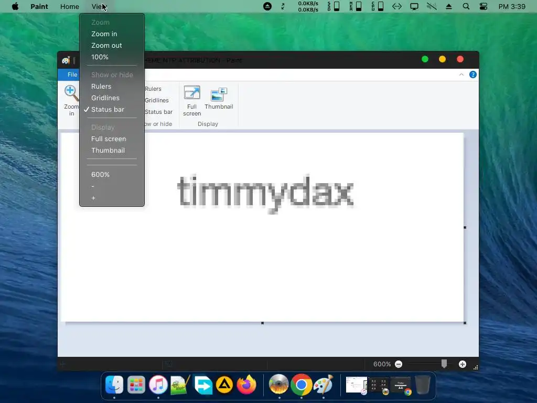Click the CPU usage meter in menu bar
Screen dimensions: 537x403
[378, 6]
